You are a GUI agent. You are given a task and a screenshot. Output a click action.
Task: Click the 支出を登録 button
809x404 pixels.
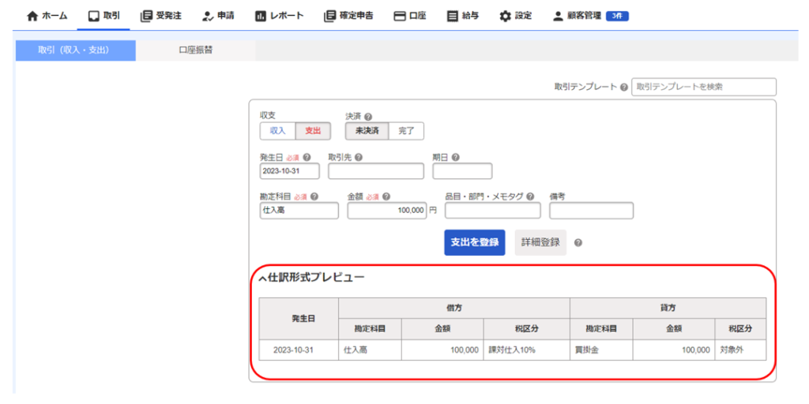[474, 242]
